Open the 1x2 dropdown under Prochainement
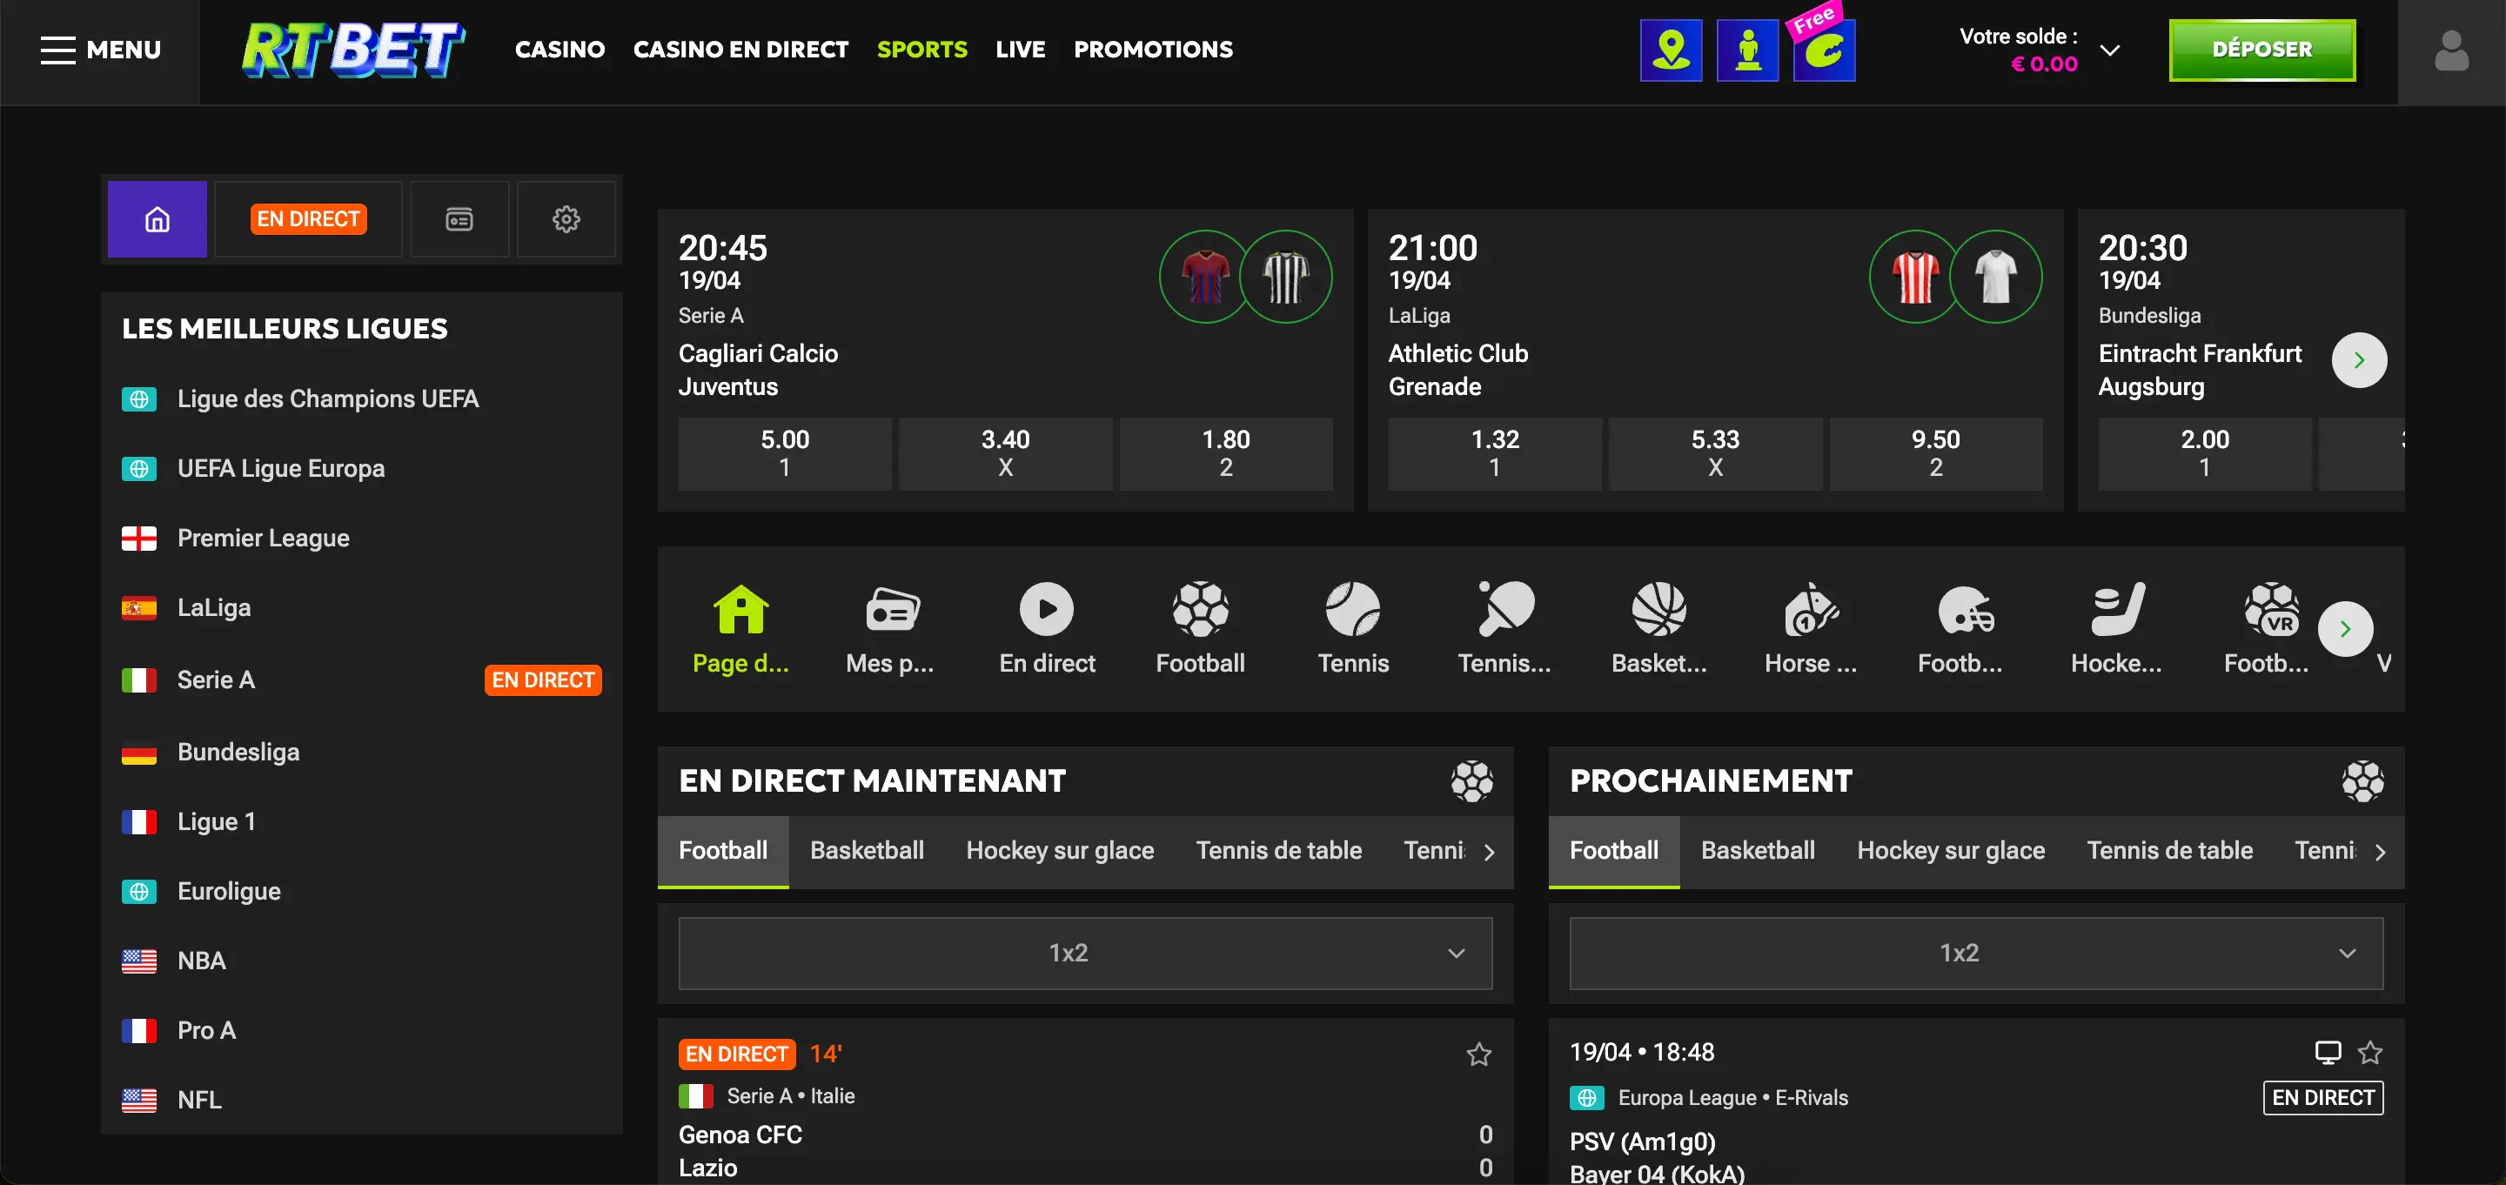The image size is (2506, 1185). click(x=1976, y=954)
